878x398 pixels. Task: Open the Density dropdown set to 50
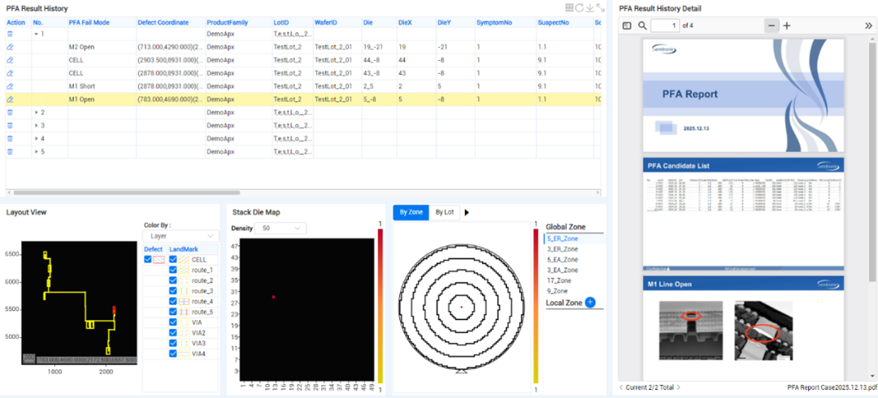282,228
